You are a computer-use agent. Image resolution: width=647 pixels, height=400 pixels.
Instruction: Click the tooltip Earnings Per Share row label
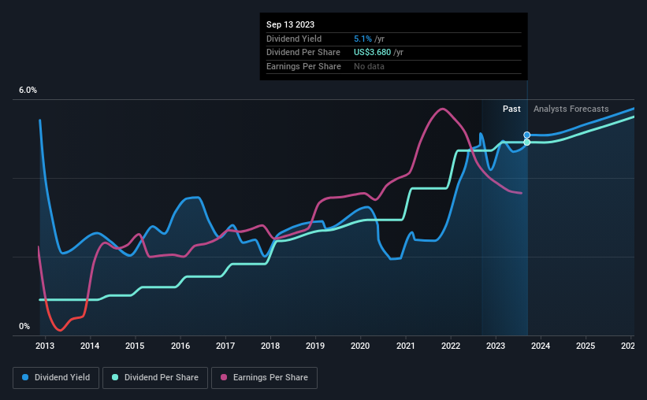303,66
